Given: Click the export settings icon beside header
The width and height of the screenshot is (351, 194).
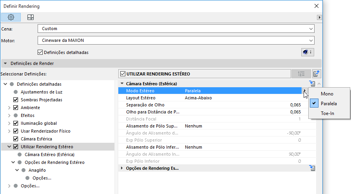Looking at the screenshot, I should pos(316,74).
